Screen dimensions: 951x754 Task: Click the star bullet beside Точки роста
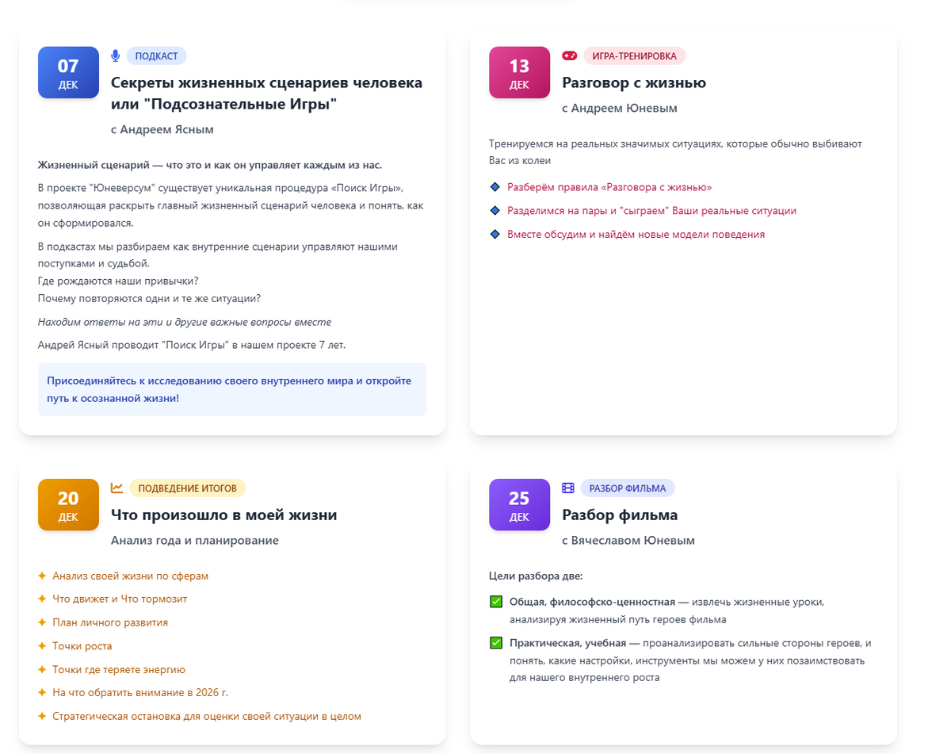42,646
